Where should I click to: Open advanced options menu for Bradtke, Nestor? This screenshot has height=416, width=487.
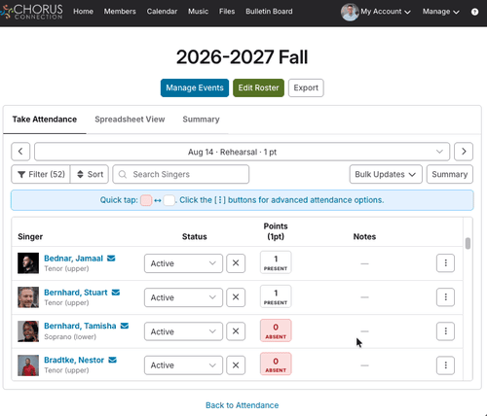click(x=445, y=365)
